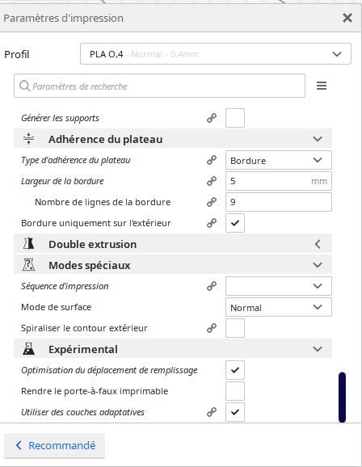The width and height of the screenshot is (362, 467).
Task: Click link icon for Type d'adhérence du plateau
Action: click(212, 160)
